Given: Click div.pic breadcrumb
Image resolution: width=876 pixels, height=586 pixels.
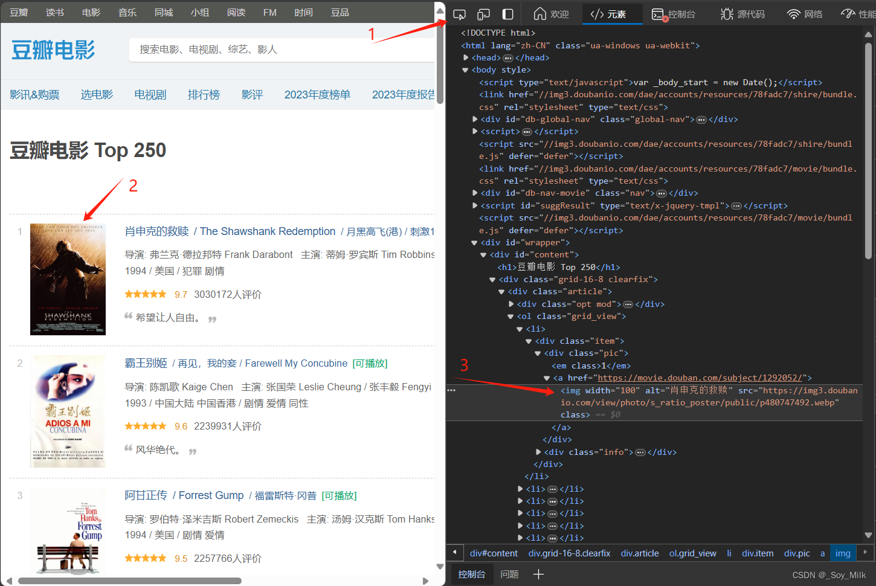Looking at the screenshot, I should click(x=797, y=553).
